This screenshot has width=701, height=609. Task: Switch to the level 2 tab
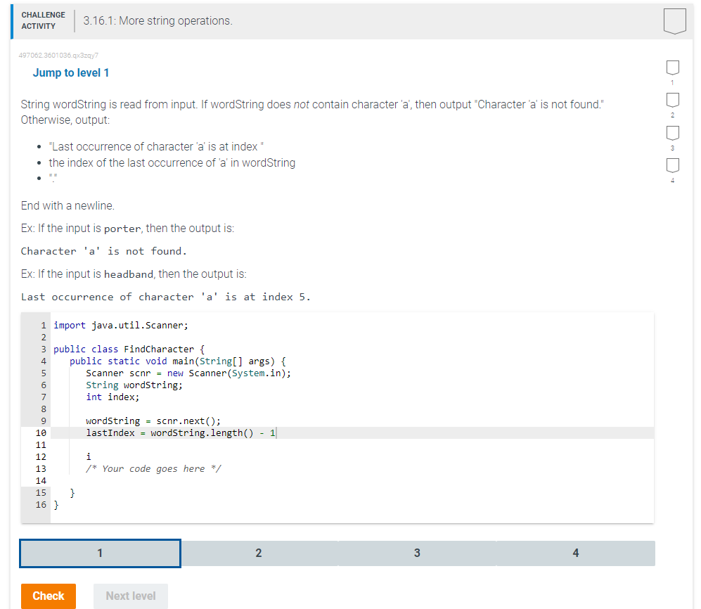tap(258, 553)
